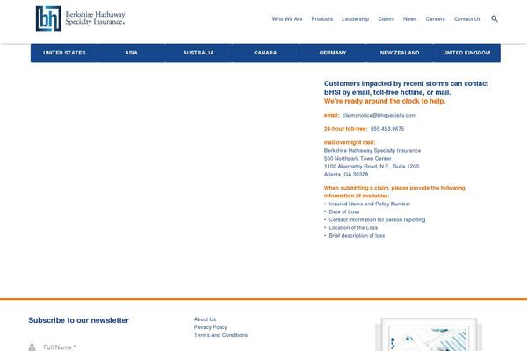The height and width of the screenshot is (351, 527).
Task: Open the Privacy Policy footer link
Action: click(211, 327)
